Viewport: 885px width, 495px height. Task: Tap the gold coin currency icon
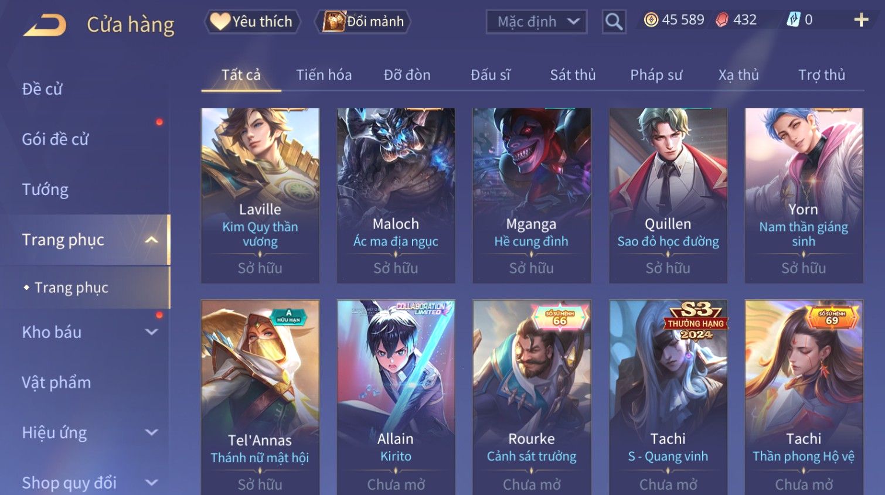(x=651, y=20)
